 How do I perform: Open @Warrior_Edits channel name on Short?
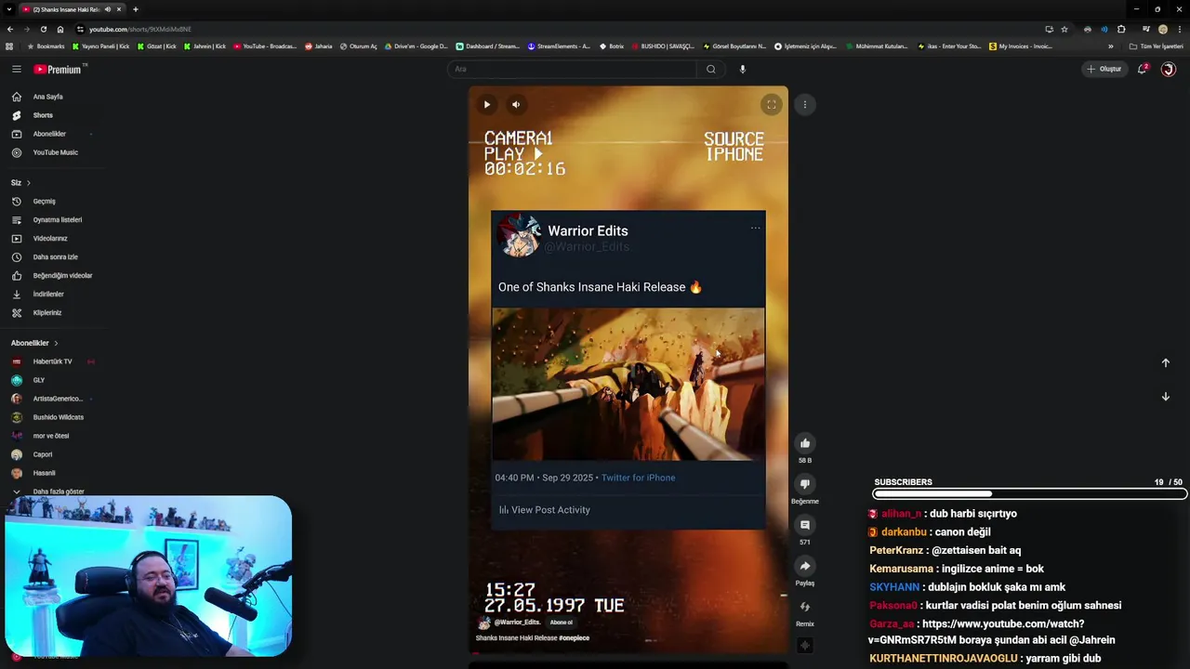click(x=517, y=623)
